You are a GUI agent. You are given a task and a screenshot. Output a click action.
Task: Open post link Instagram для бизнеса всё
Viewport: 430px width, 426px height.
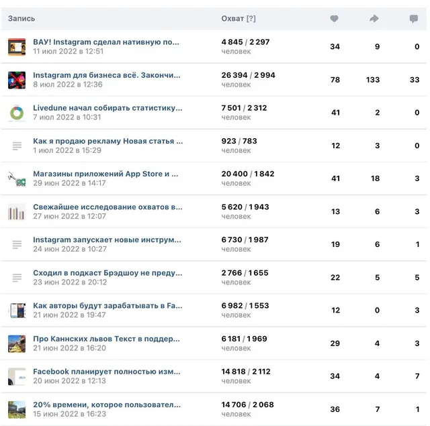tap(107, 75)
